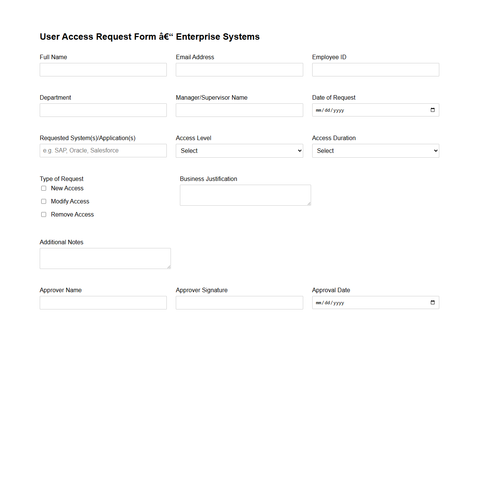The image size is (479, 487).
Task: Click the Requested Systems field with SAP placeholder
Action: [x=103, y=151]
